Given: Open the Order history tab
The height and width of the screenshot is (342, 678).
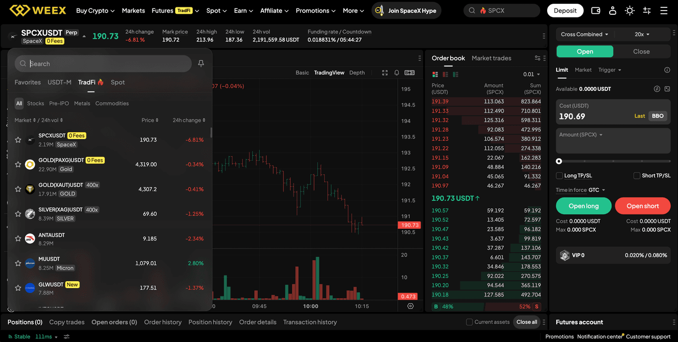Looking at the screenshot, I should coord(163,322).
